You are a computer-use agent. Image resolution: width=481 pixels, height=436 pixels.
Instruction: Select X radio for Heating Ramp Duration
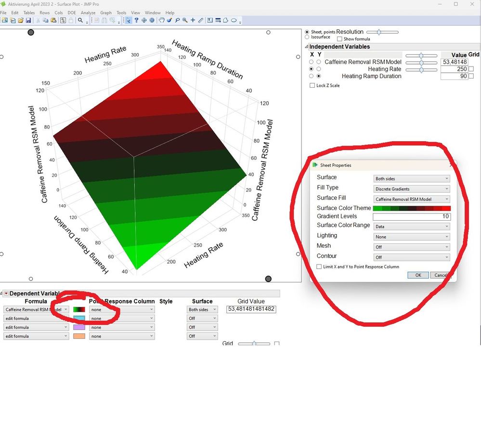tap(312, 76)
